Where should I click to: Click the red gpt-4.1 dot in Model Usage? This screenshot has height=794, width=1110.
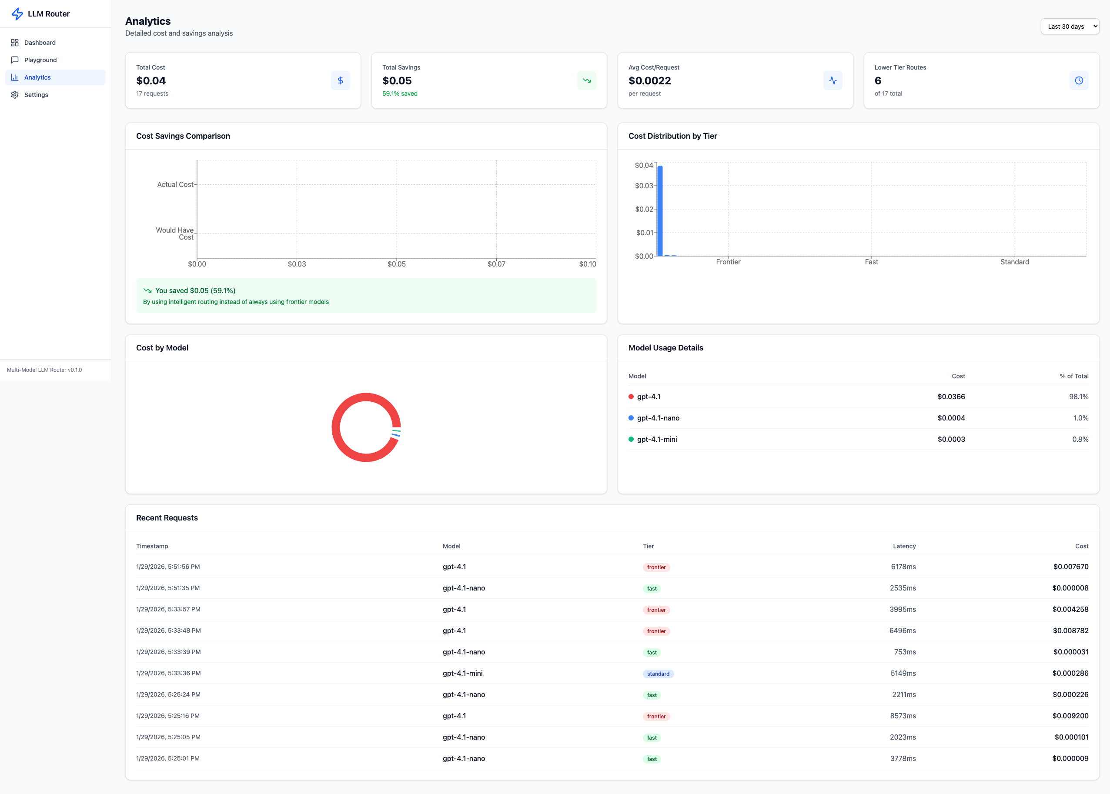(631, 397)
